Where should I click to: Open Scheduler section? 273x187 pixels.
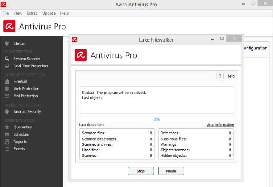click(x=22, y=134)
